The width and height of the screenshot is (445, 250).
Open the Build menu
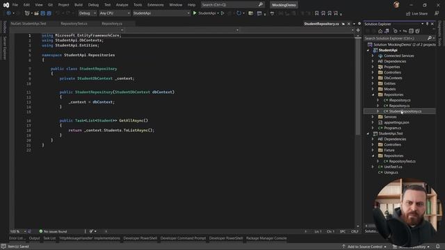coord(79,5)
